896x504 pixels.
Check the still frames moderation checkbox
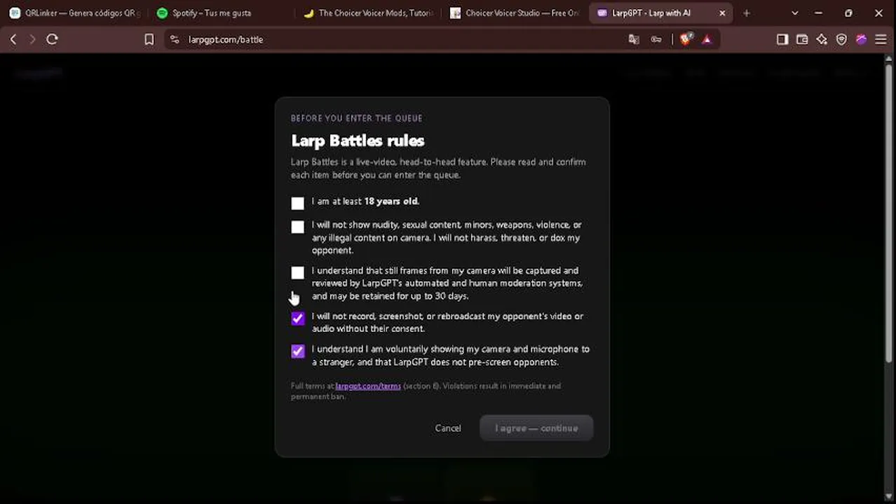298,272
